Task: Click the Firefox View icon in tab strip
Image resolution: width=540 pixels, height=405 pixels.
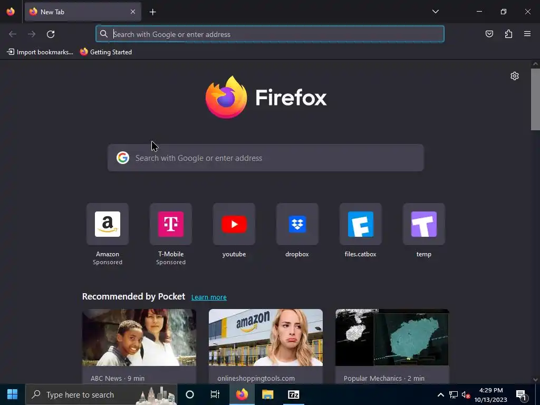Action: [11, 12]
